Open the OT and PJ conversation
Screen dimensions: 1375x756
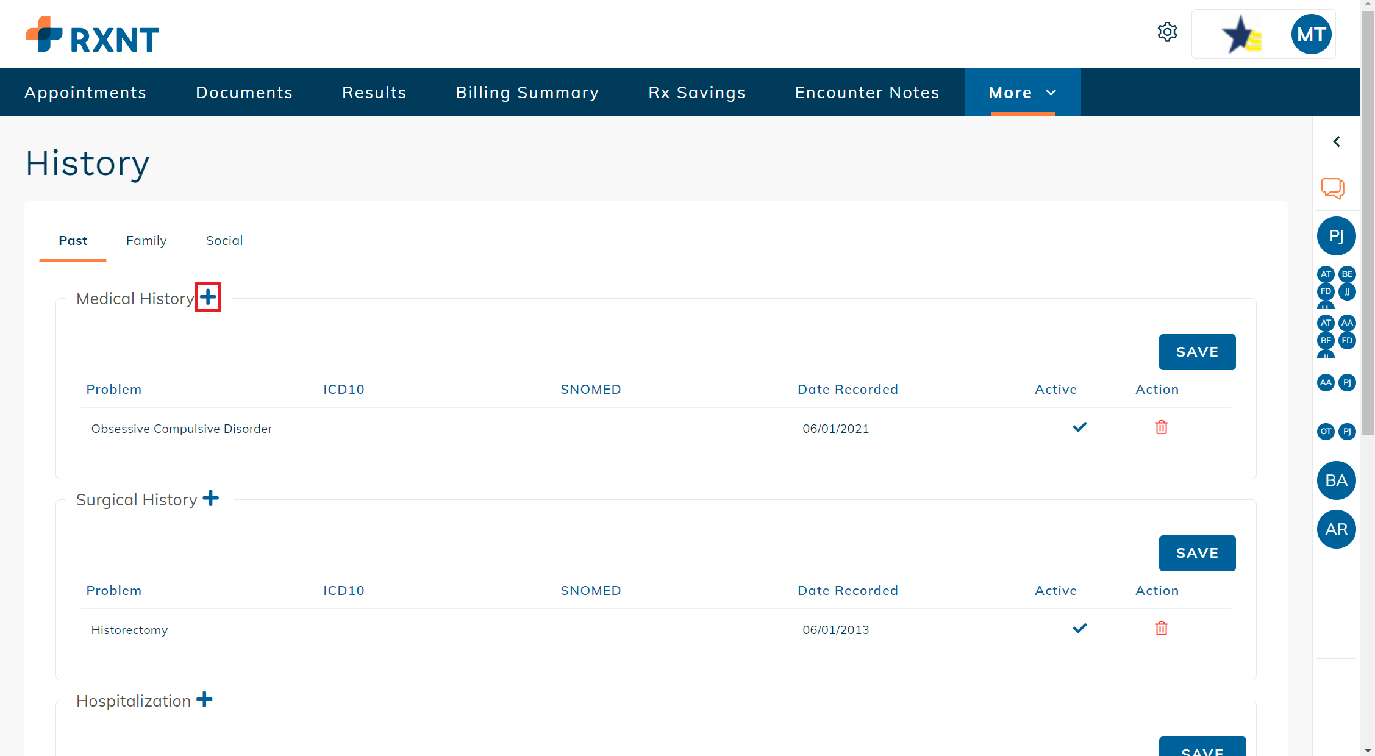1337,432
